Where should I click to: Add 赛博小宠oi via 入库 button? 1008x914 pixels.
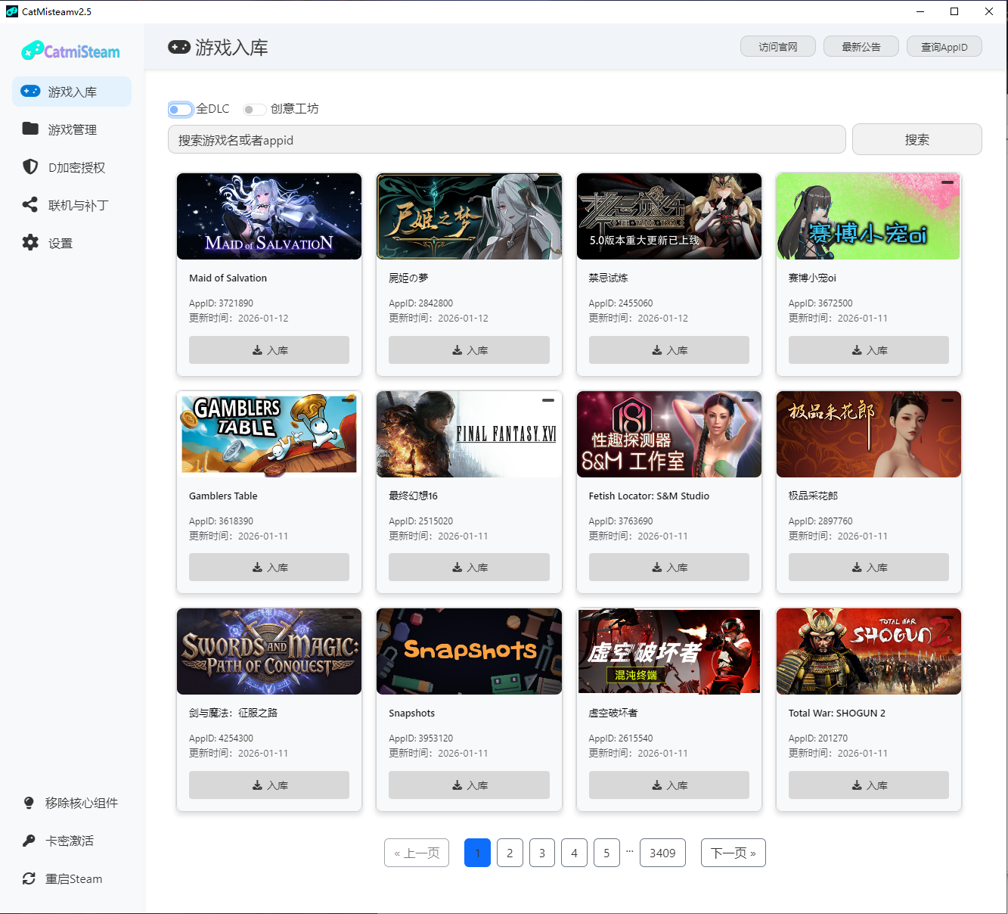coord(869,350)
